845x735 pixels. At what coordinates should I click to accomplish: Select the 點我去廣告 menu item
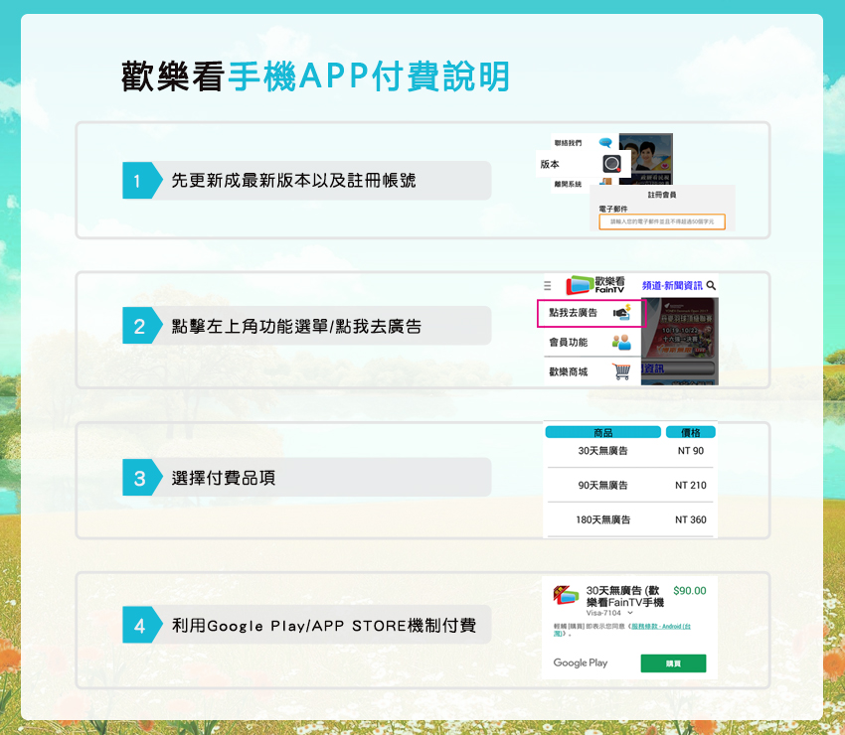click(x=591, y=313)
